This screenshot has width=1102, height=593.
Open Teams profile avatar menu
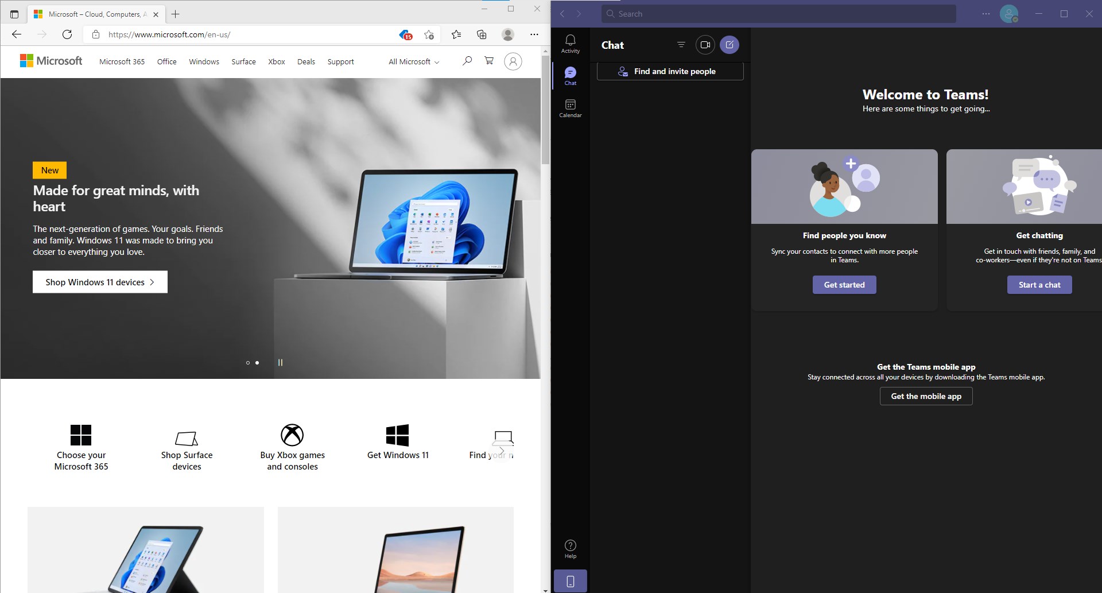point(1008,14)
